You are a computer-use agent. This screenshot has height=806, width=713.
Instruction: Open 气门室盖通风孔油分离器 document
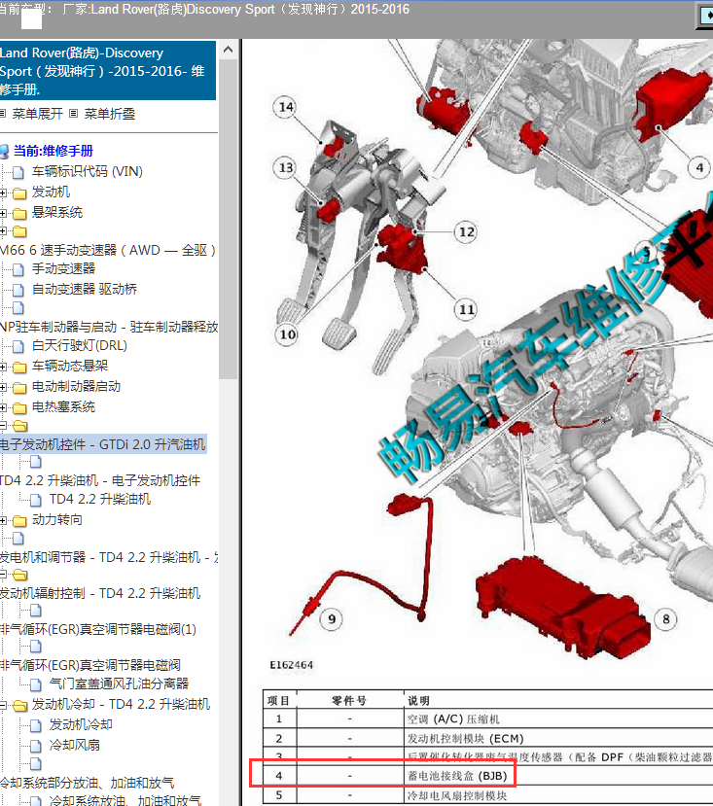click(119, 683)
